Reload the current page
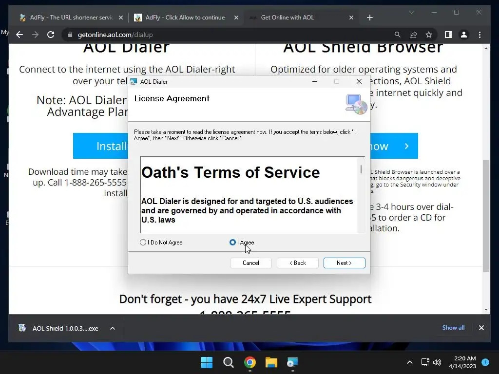 point(51,35)
